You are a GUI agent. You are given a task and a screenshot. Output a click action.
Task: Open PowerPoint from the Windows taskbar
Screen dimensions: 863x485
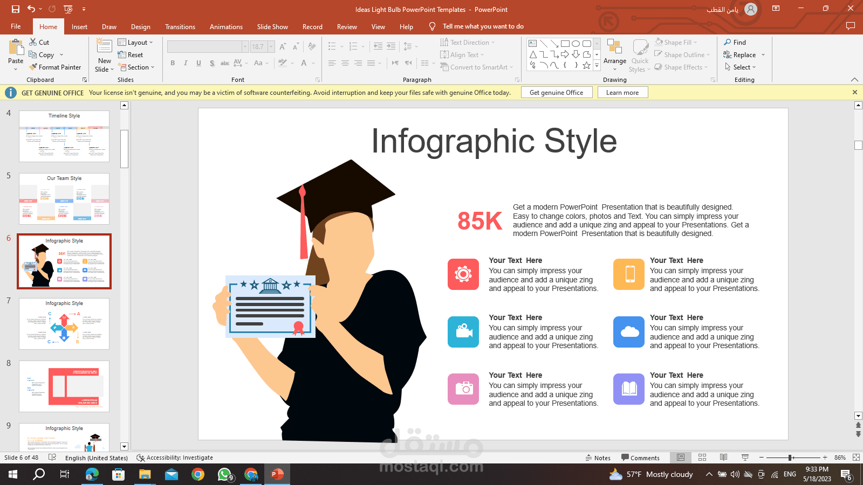[x=277, y=474]
